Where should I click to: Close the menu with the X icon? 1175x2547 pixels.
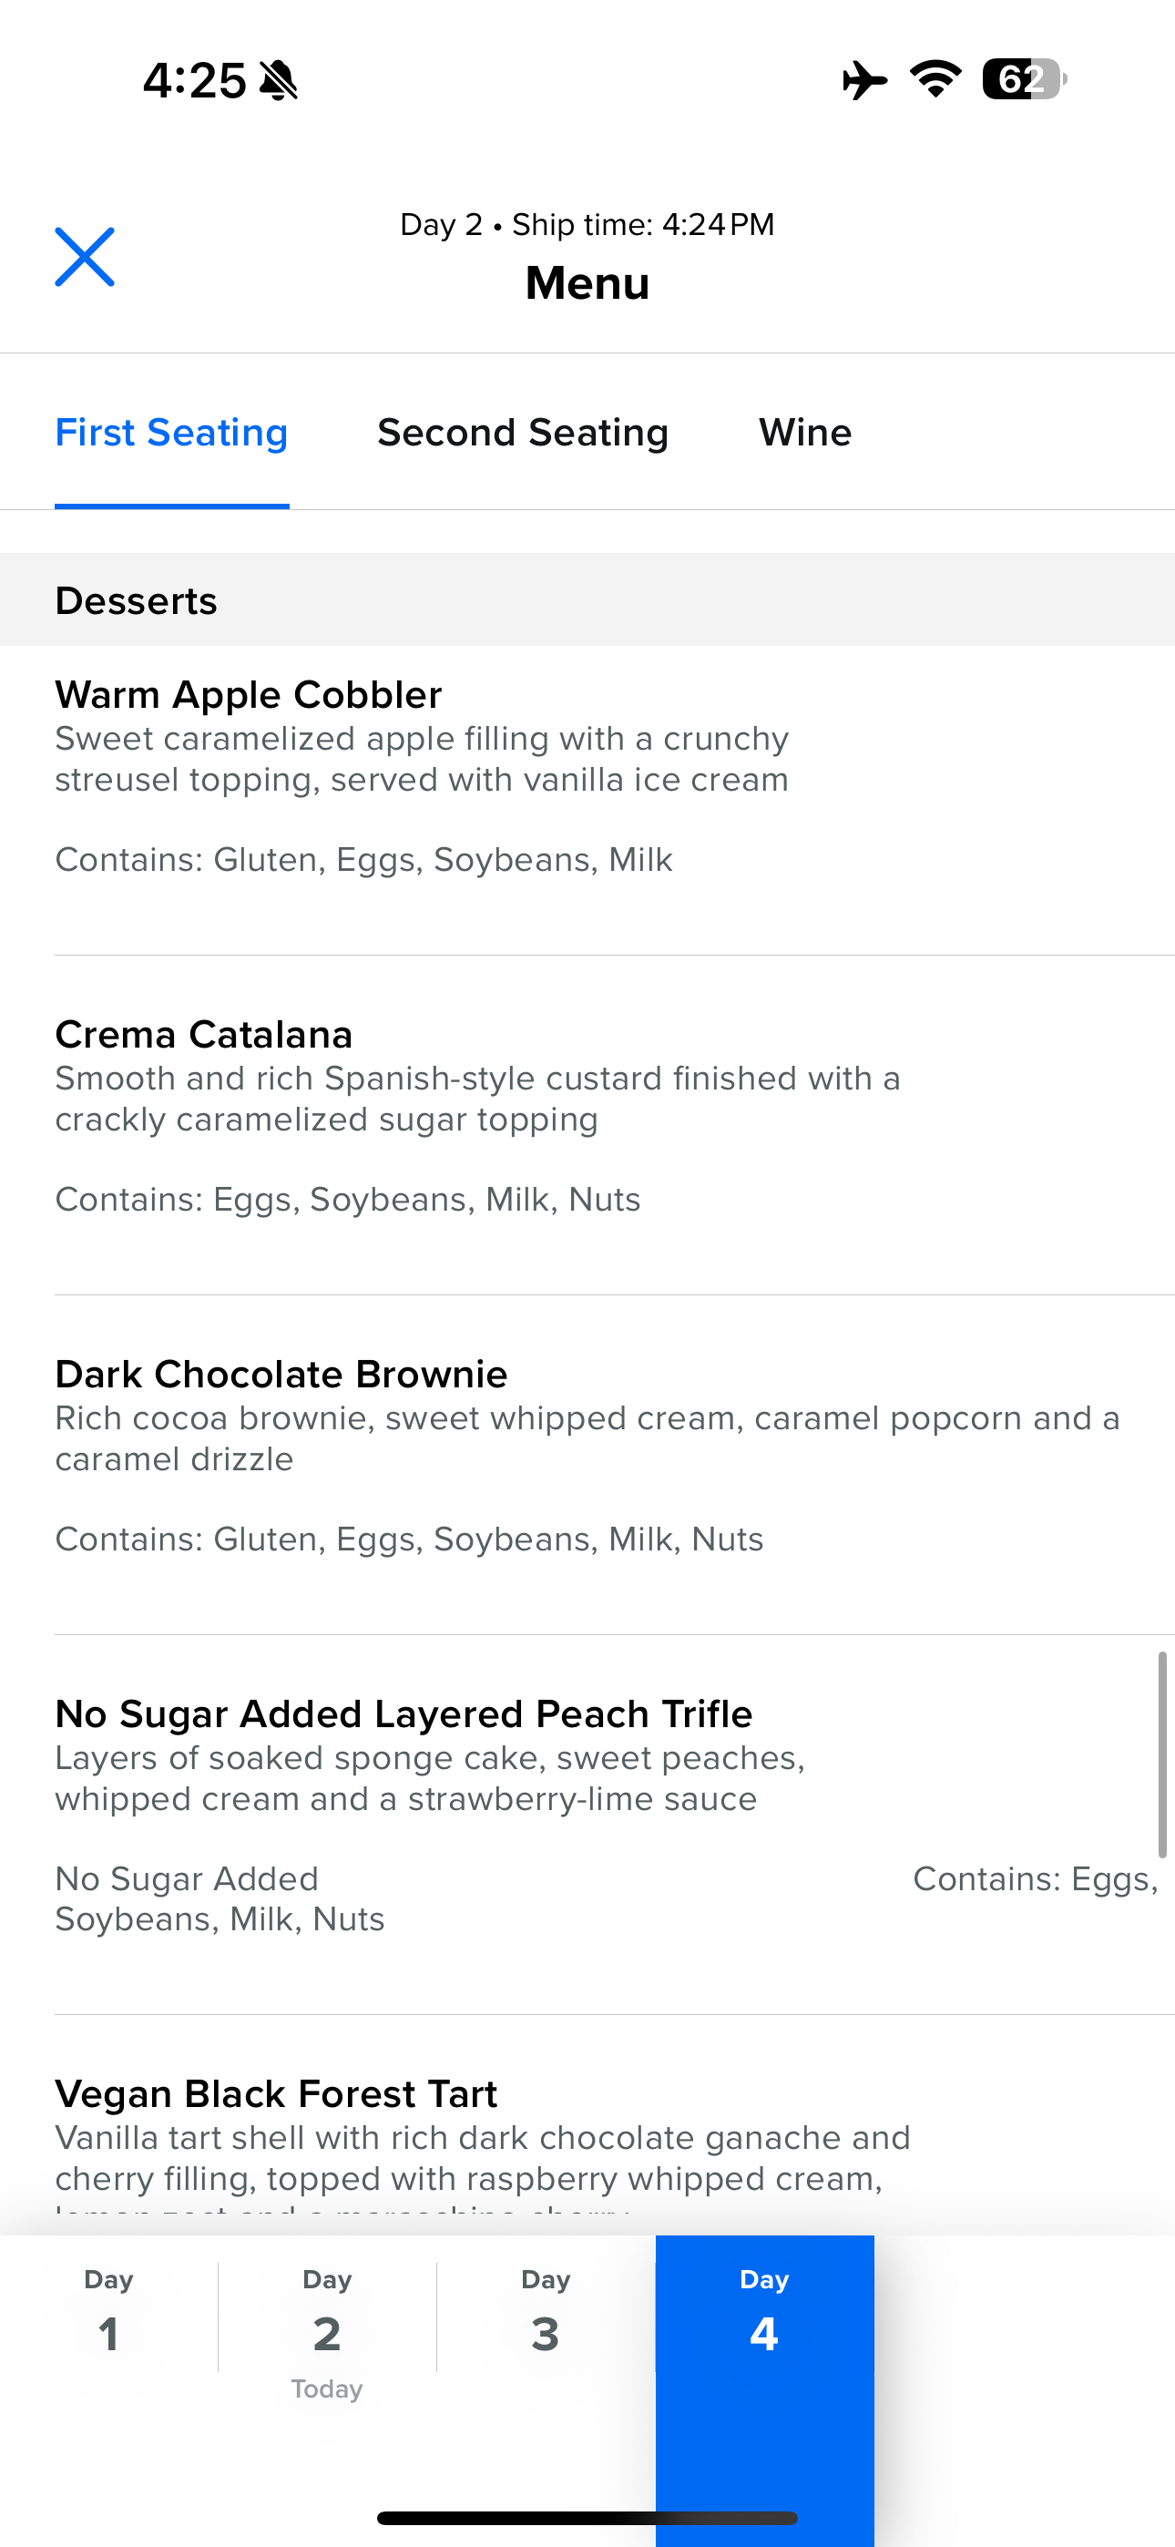point(84,257)
